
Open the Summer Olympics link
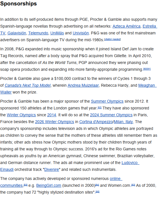pyautogui.click(x=107, y=101)
